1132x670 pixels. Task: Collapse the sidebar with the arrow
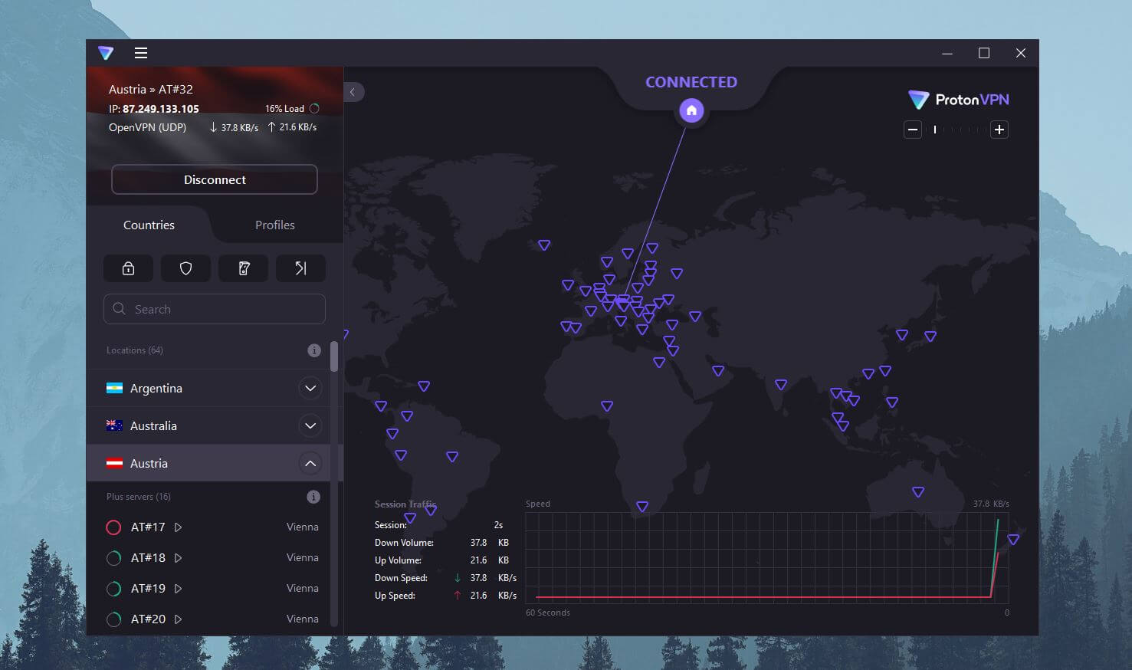click(353, 92)
